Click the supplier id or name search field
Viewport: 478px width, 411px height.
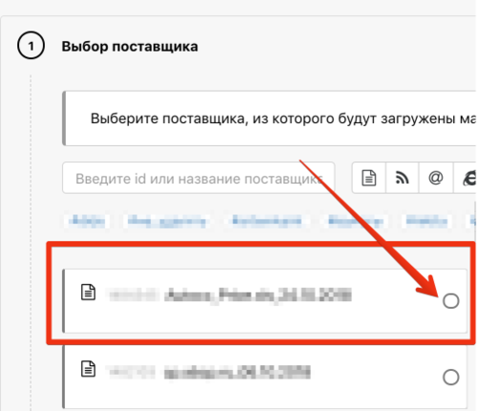(199, 178)
